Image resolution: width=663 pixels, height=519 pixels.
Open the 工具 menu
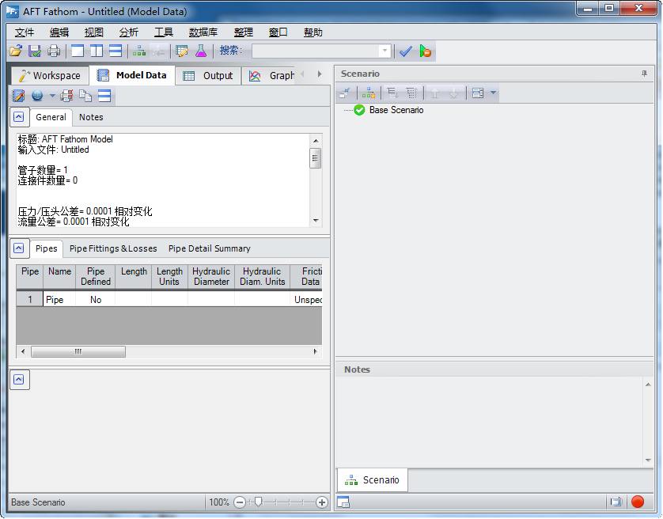pyautogui.click(x=164, y=32)
